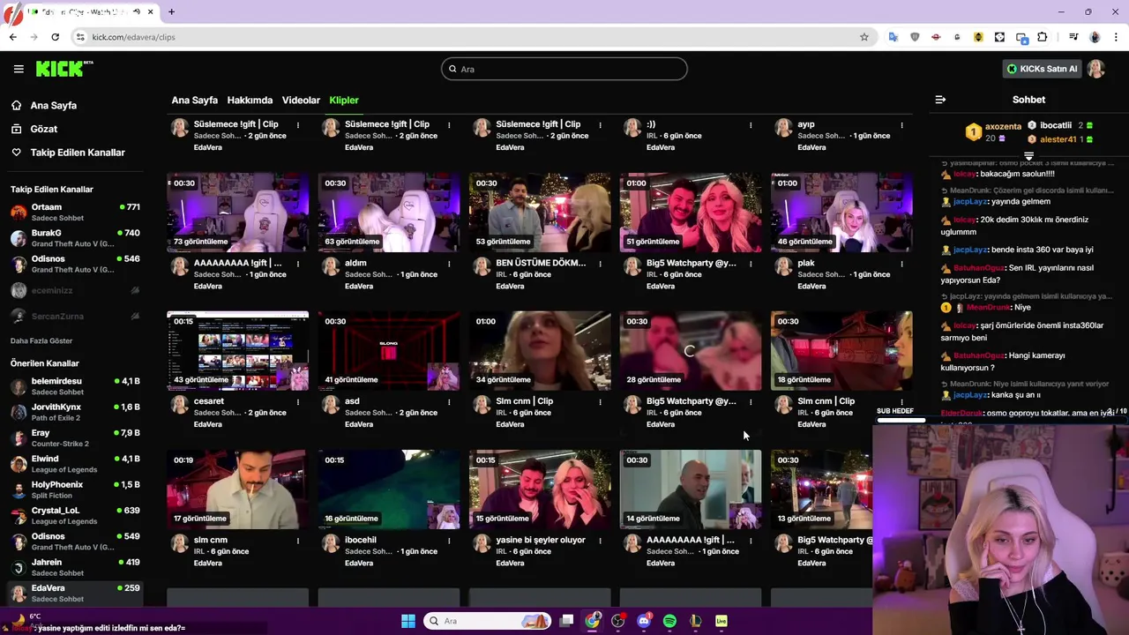Open the Google Translate extension icon
Screen dimensions: 1129x635
point(893,37)
